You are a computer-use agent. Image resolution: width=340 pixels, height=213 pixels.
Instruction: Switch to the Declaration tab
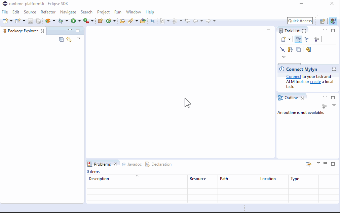pyautogui.click(x=158, y=164)
